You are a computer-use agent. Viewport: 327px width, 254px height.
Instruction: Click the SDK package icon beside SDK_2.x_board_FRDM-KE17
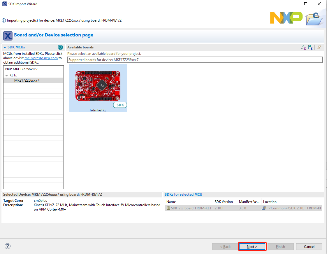(x=168, y=208)
